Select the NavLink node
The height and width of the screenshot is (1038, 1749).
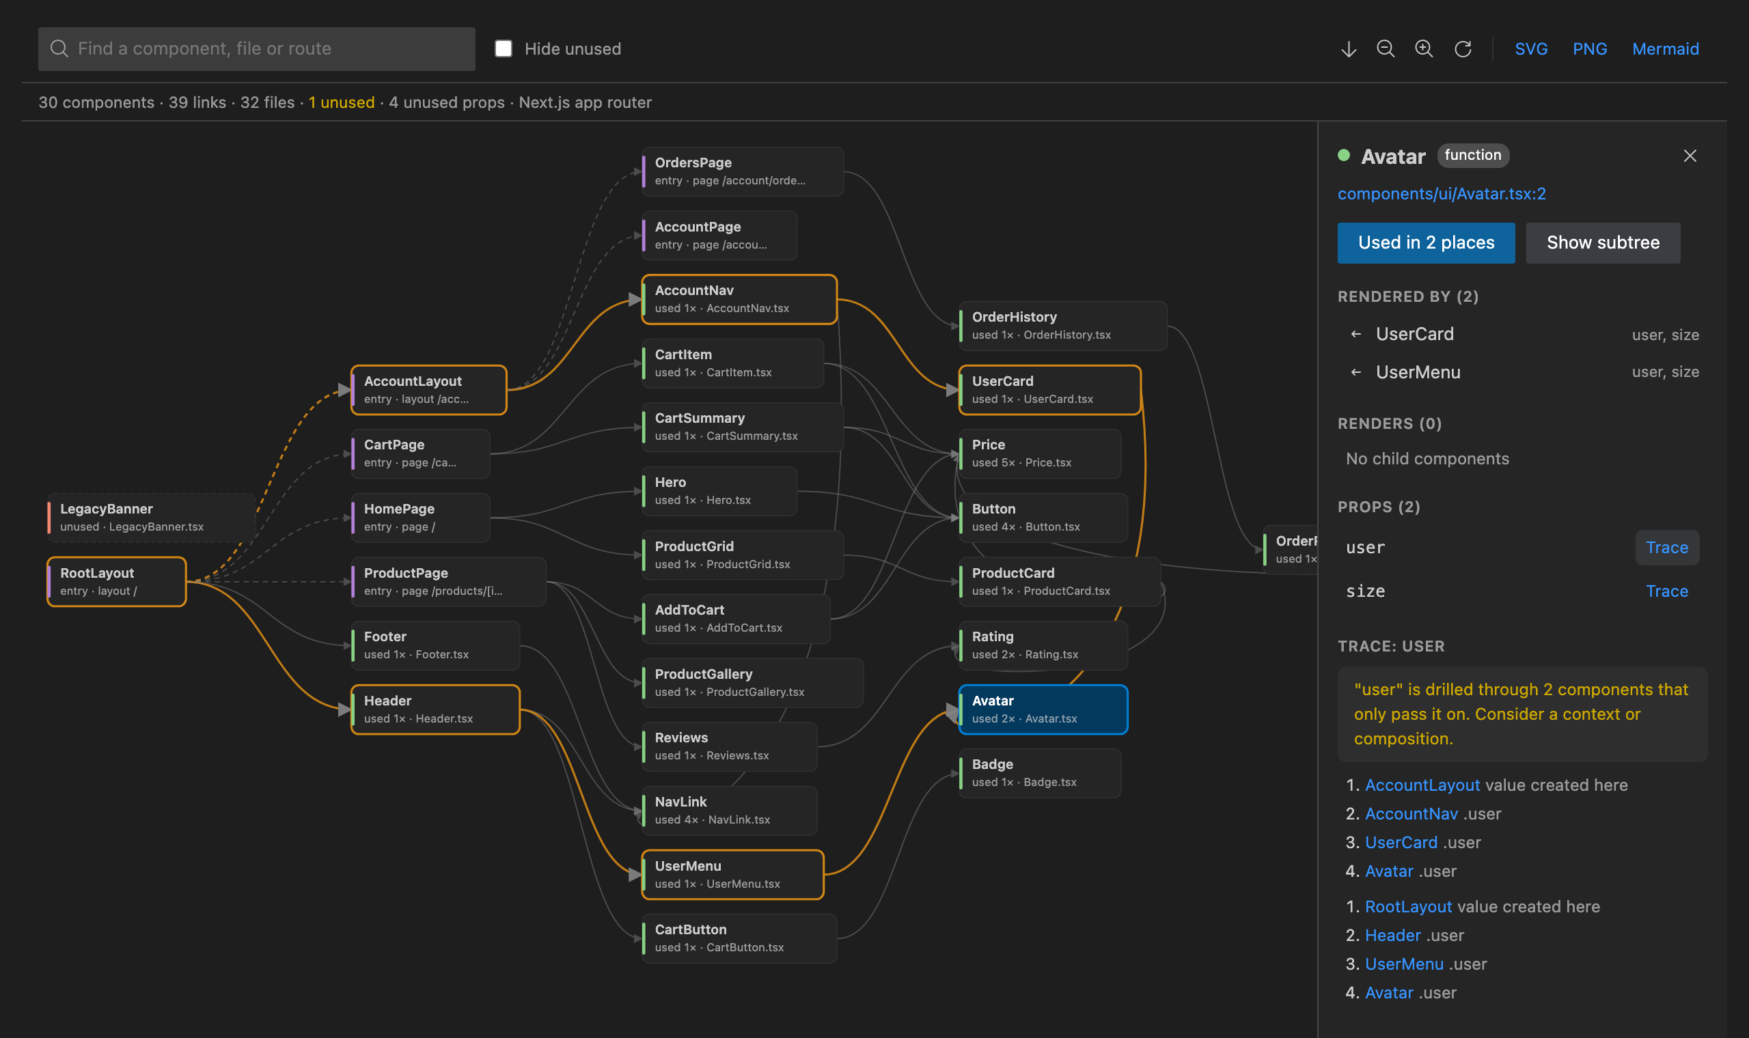729,811
